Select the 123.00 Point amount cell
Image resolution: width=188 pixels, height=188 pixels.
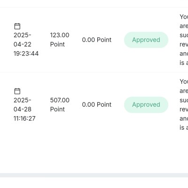[x=60, y=39]
